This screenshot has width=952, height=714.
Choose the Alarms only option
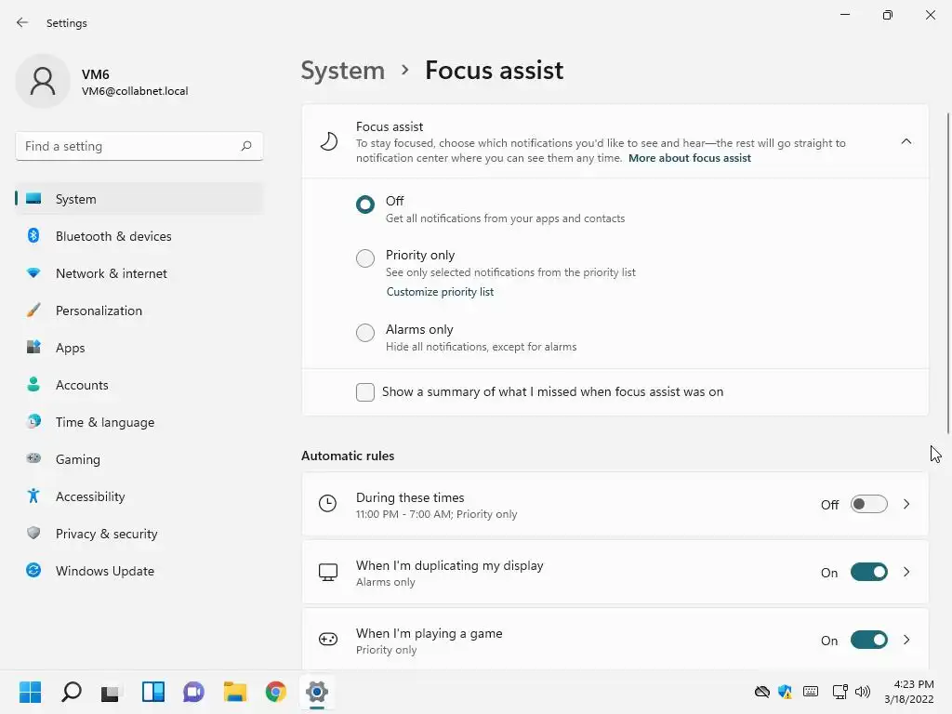(365, 333)
